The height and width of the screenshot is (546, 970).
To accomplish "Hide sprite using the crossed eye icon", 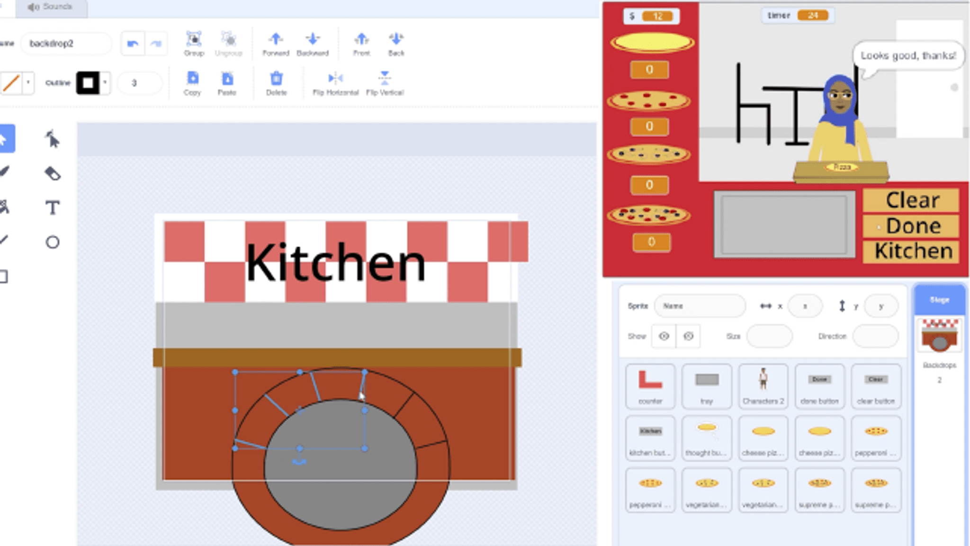I will [688, 336].
